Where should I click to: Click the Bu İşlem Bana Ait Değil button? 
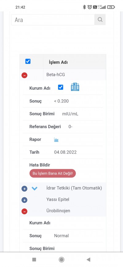pos(53,173)
